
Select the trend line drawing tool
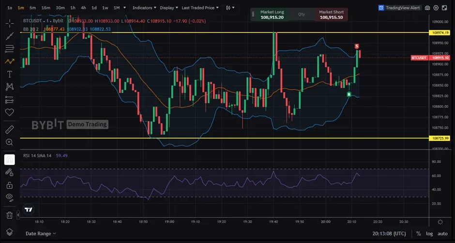pyautogui.click(x=9, y=36)
